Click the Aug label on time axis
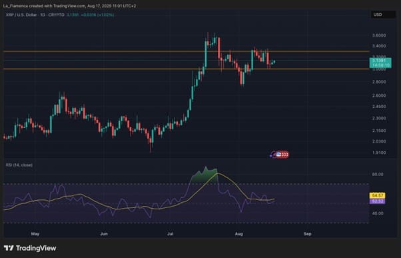Viewport: 401px width, 258px height. click(239, 234)
